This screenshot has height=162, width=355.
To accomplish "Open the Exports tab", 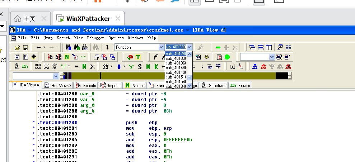I will pos(86,85).
